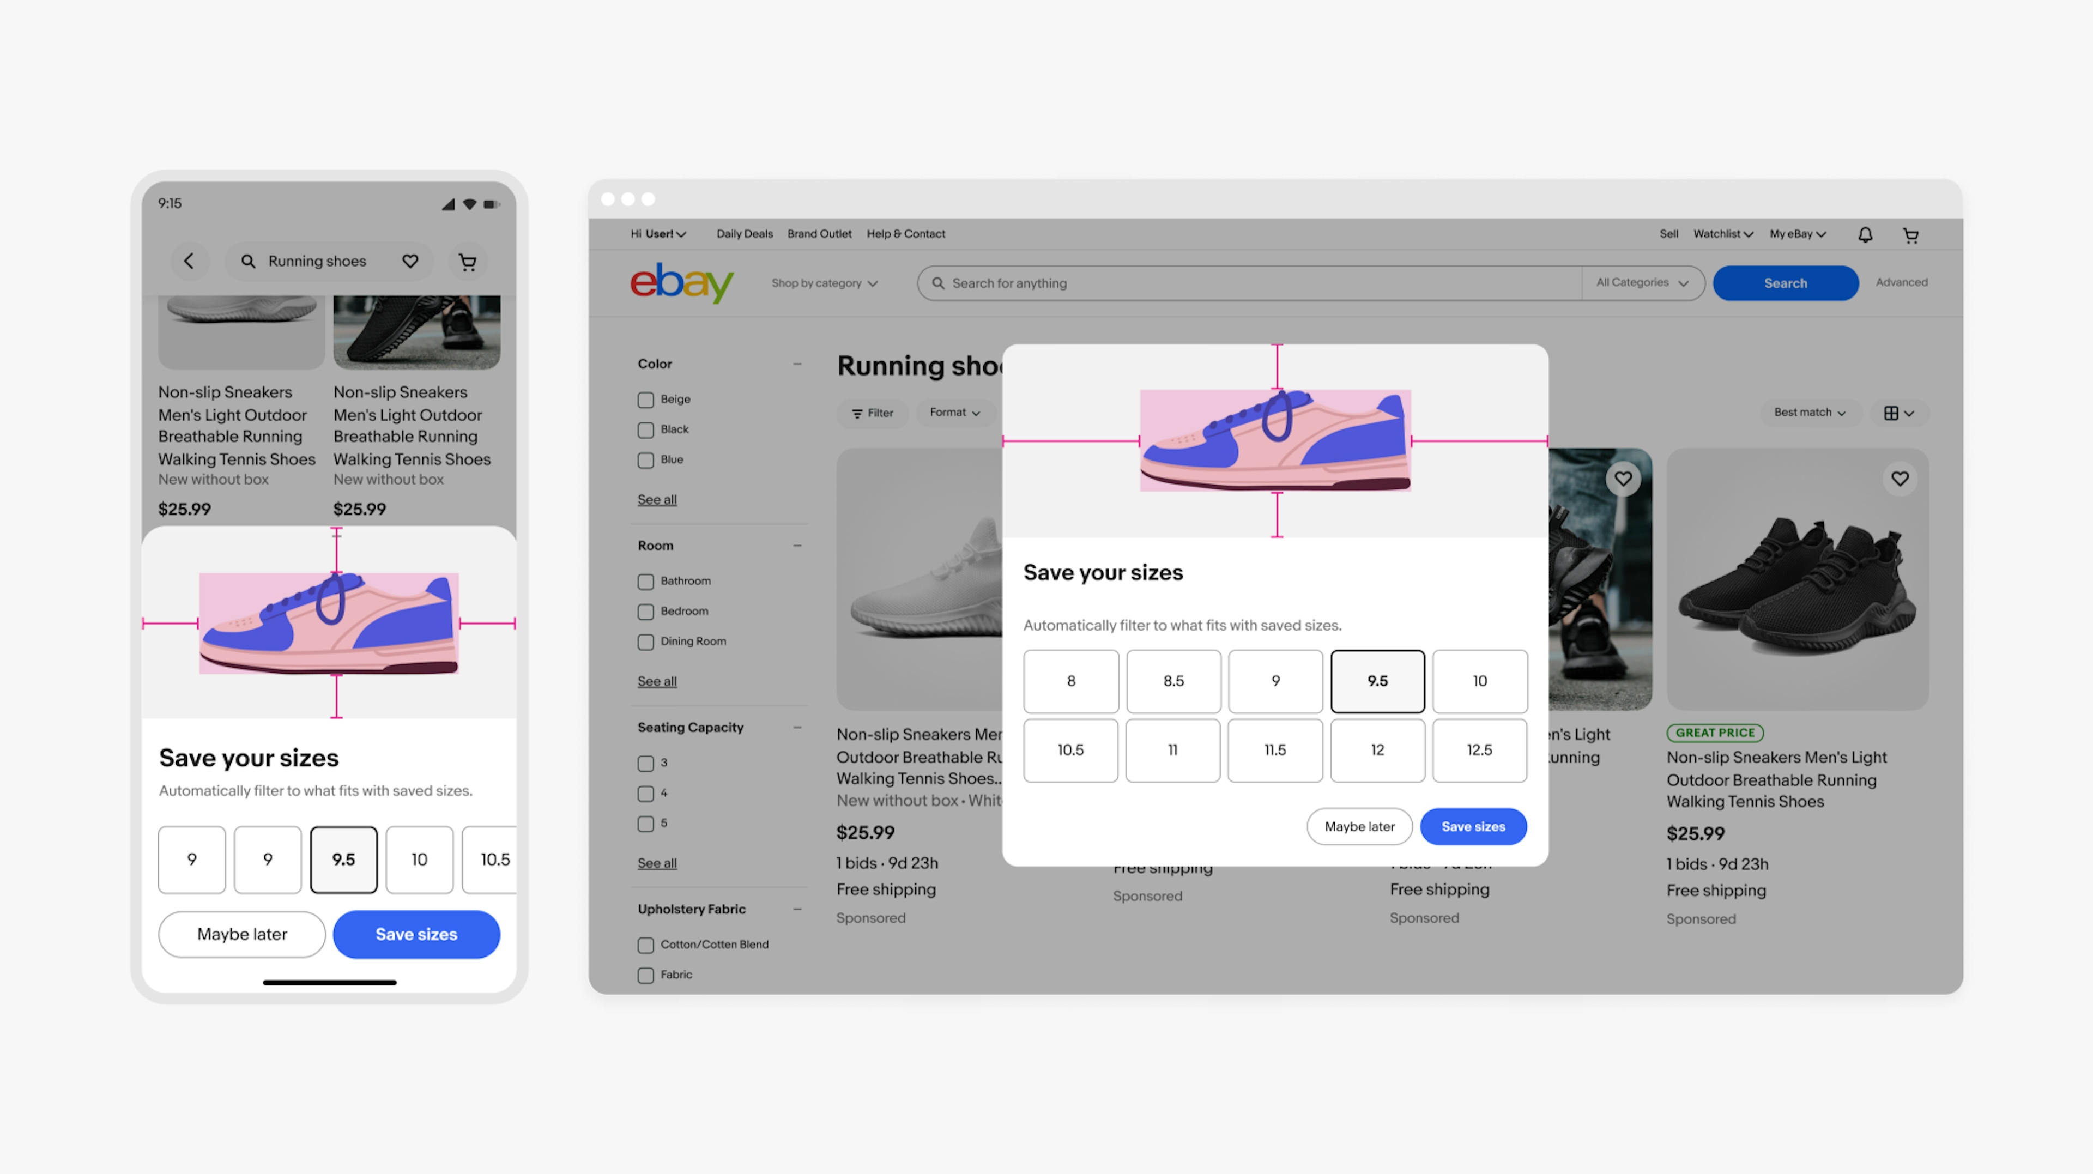Click the Brand Outlet menu item
This screenshot has height=1174, width=2093.
[819, 233]
